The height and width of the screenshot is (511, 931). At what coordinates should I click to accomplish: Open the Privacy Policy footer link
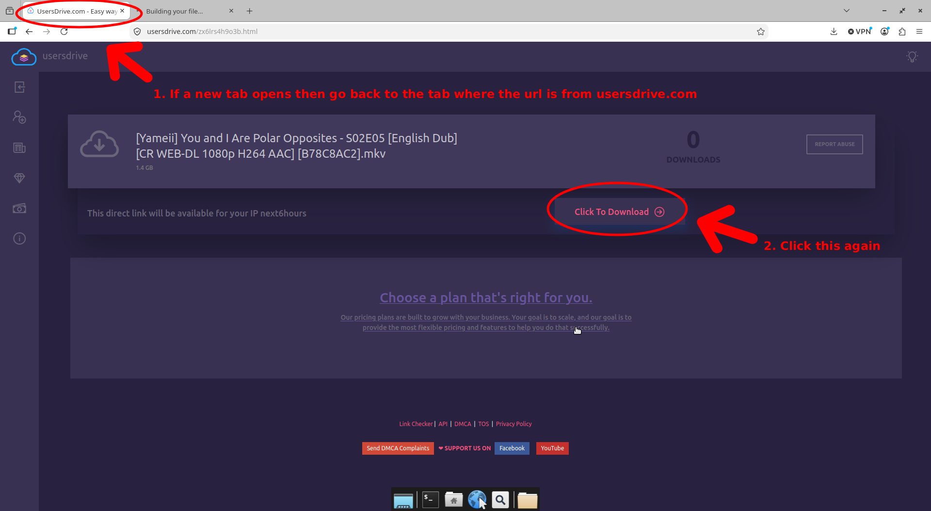tap(514, 424)
